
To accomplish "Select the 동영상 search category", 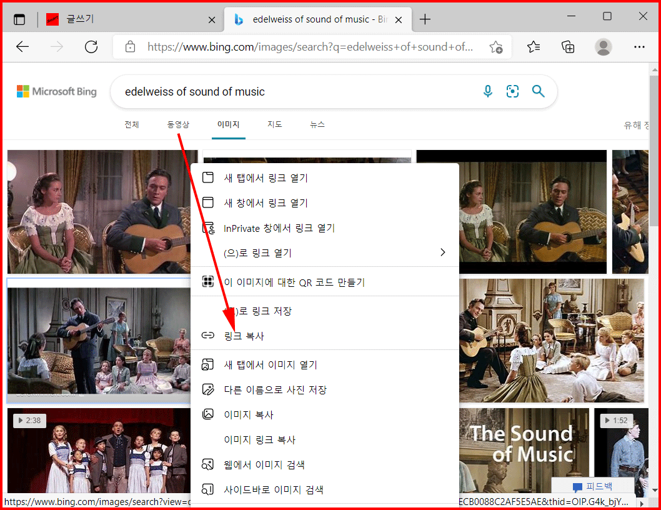I will (178, 124).
